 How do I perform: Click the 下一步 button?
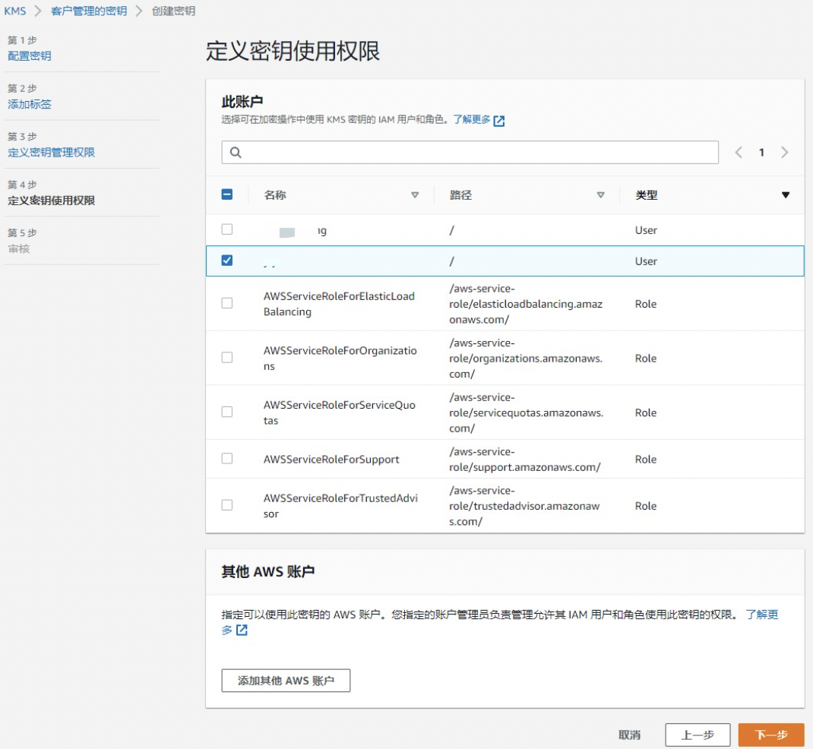(x=770, y=735)
